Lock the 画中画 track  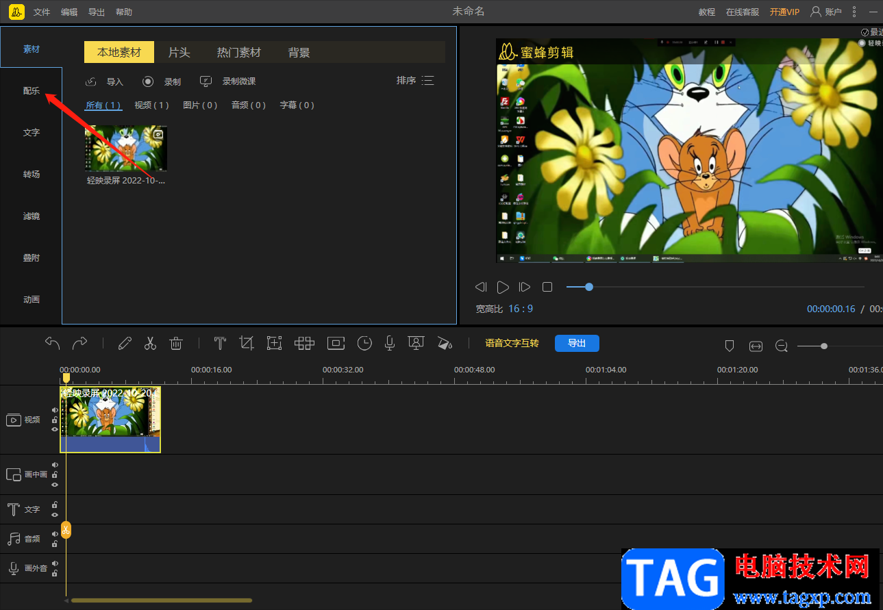55,474
